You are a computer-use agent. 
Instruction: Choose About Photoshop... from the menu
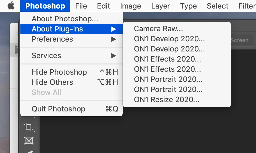tap(71, 19)
